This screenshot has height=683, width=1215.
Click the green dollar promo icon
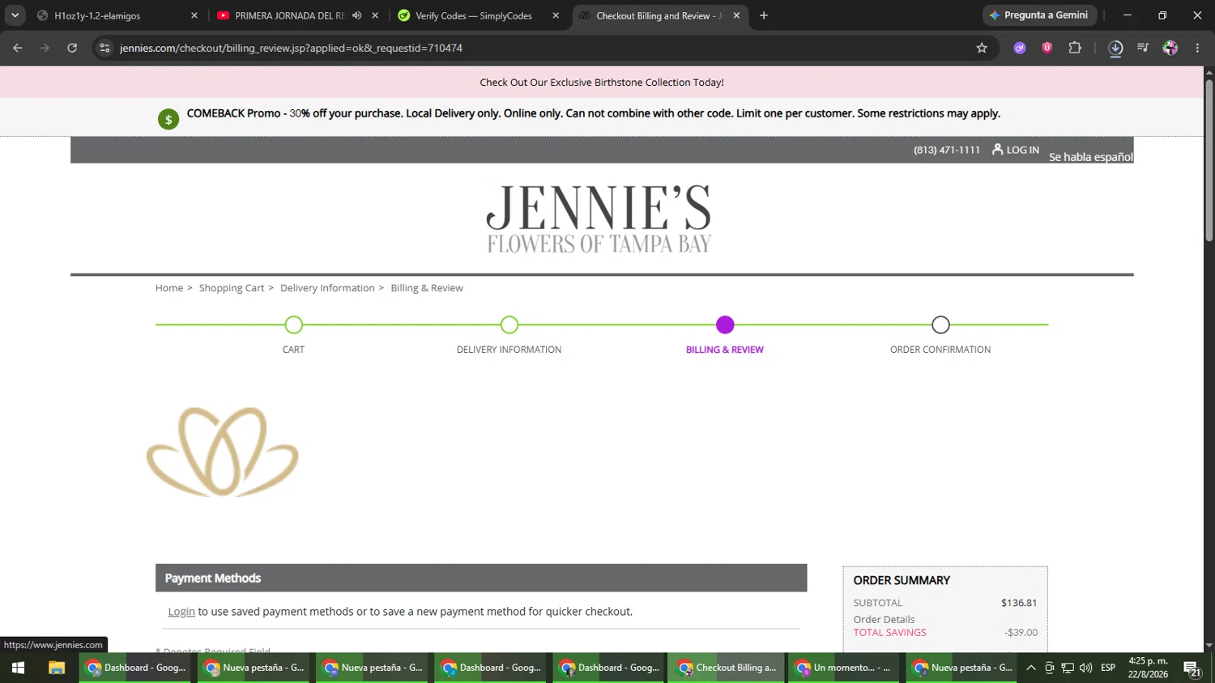[168, 120]
